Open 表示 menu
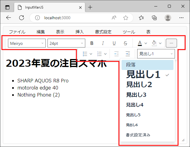Viewport: 190px width, 147px height. (60, 32)
